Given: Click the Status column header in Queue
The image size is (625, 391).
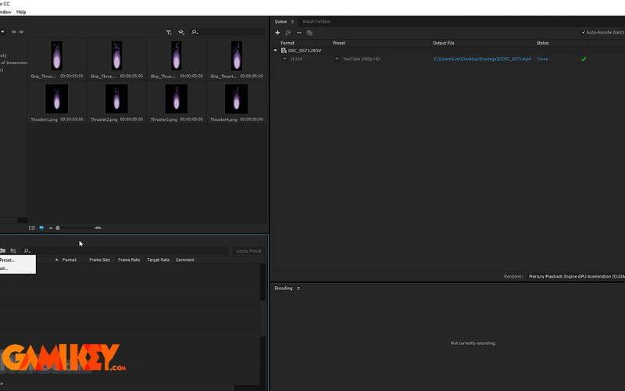Looking at the screenshot, I should 542,43.
